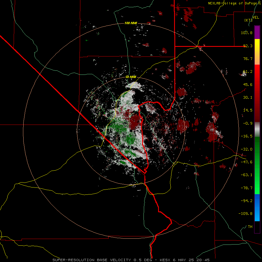Click the Super-Resolution Base Velocity caption text
The image size is (262, 262).
coord(131,260)
